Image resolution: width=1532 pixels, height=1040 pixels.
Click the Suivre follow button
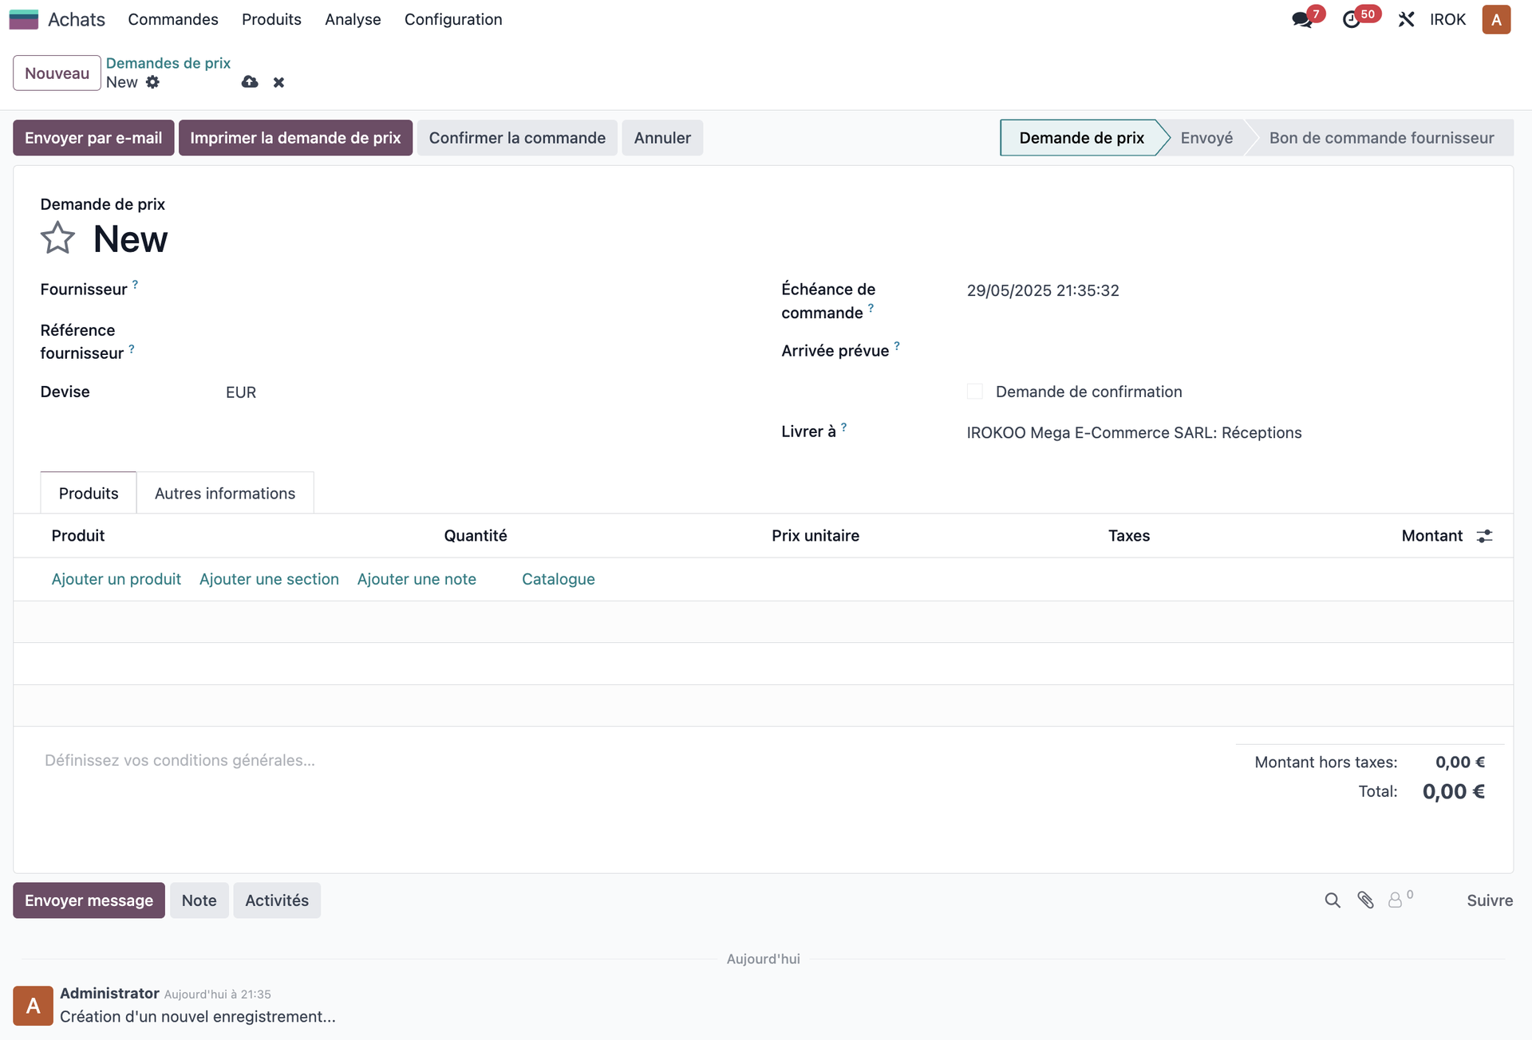[1490, 900]
